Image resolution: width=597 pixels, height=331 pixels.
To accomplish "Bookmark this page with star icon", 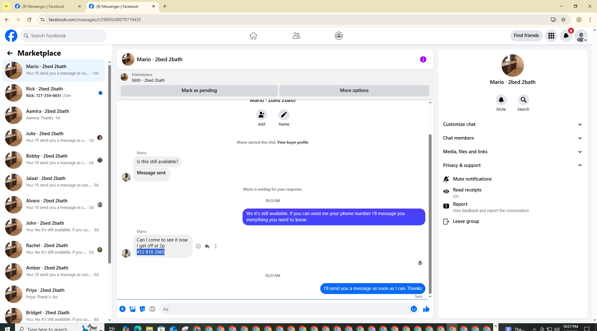I will click(563, 20).
